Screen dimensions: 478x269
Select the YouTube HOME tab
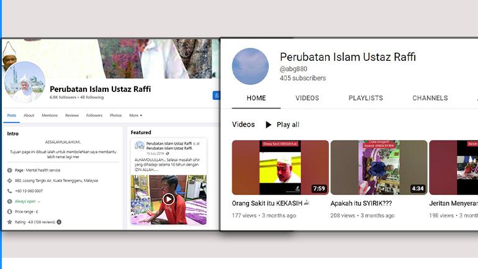pyautogui.click(x=256, y=98)
